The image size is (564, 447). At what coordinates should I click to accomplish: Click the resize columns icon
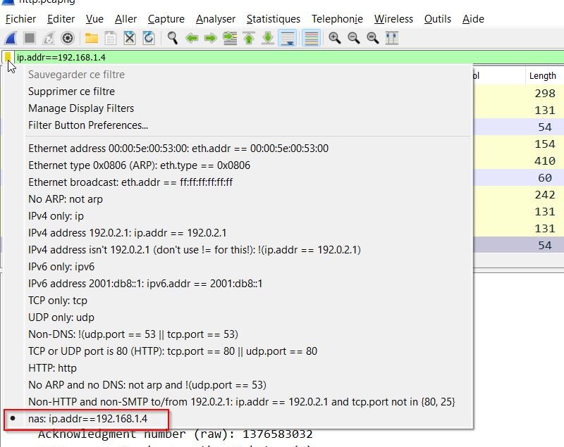tap(392, 38)
